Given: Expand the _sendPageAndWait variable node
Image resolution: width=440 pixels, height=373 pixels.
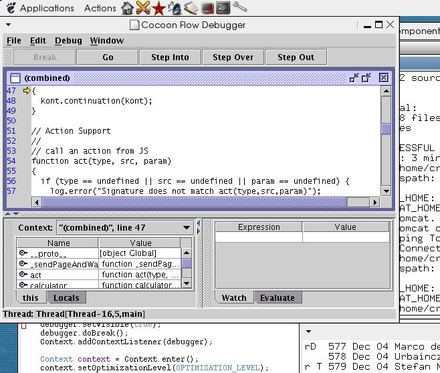Looking at the screenshot, I should [23, 264].
